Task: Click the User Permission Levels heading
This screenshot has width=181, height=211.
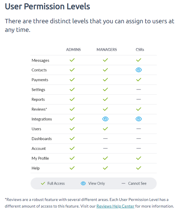Action: [47, 6]
